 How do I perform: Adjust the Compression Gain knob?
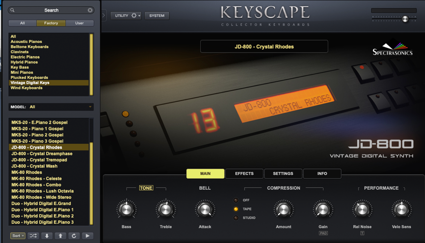[x=323, y=209]
